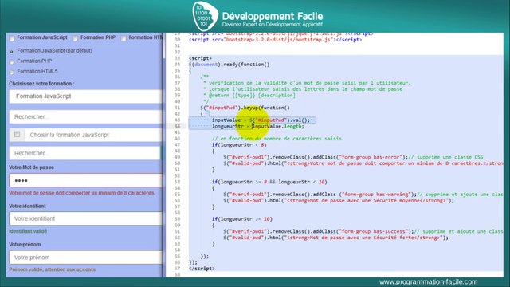This screenshot has height=287, width=510.
Task: Click the bootstrap.js script tag on line 30
Action: point(275,40)
